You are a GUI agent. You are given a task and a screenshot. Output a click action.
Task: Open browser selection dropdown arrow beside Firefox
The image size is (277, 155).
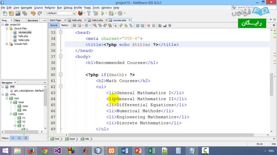click(x=84, y=13)
